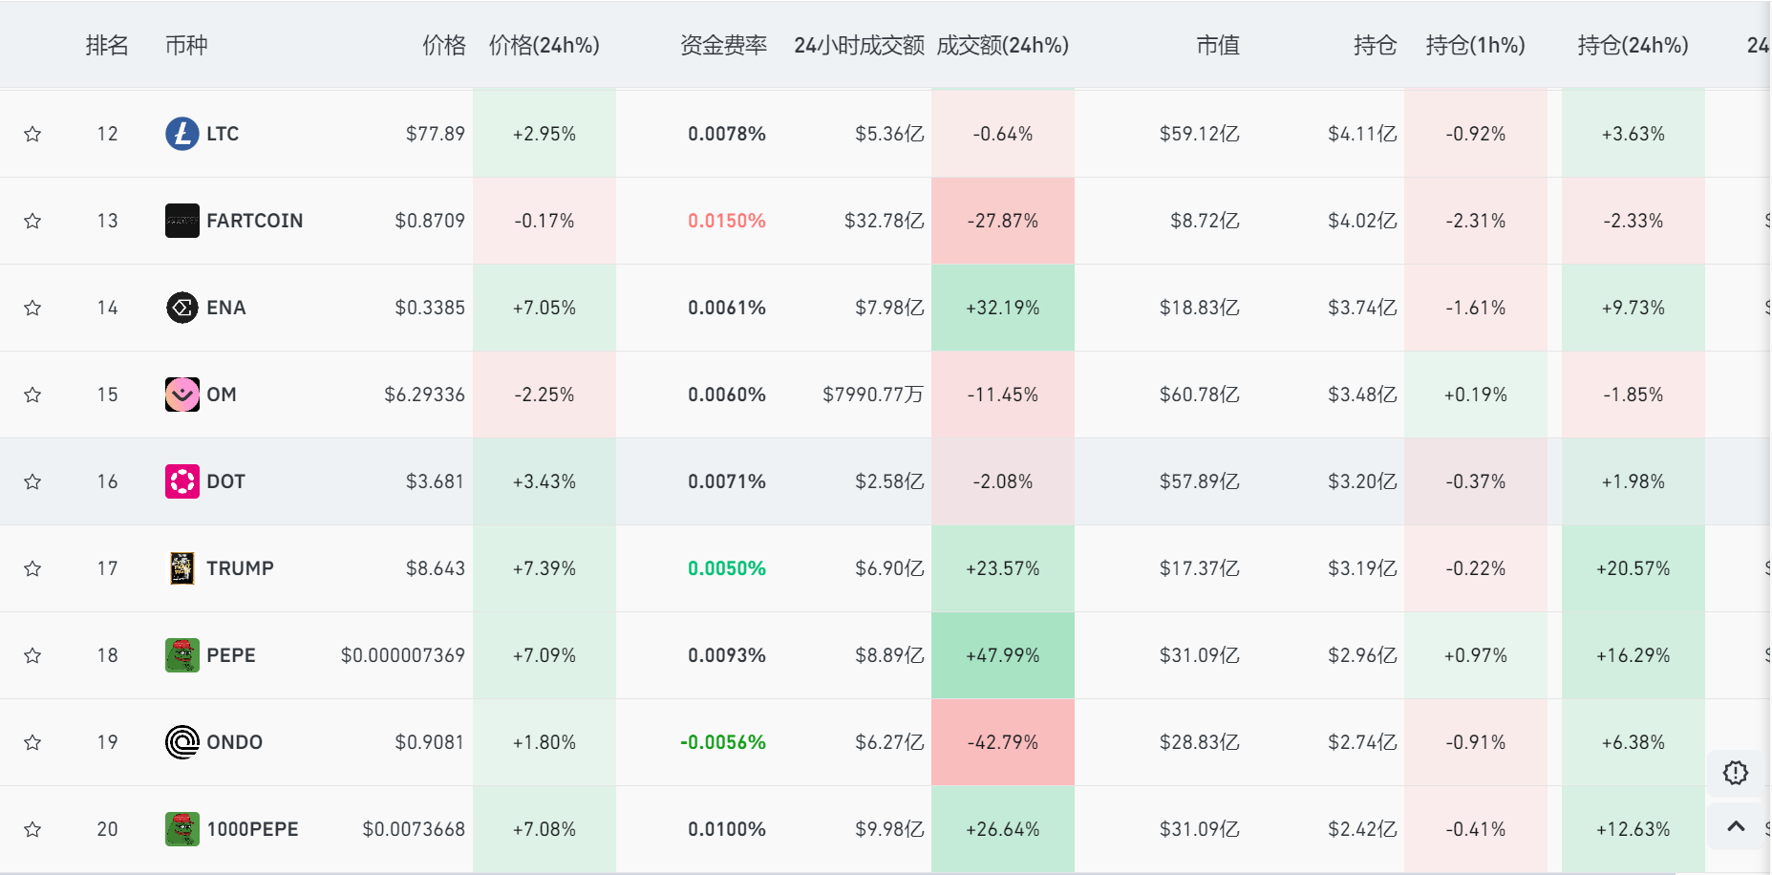Sort by 持仓(24h%) column header
Image resolution: width=1772 pixels, height=875 pixels.
1633,45
